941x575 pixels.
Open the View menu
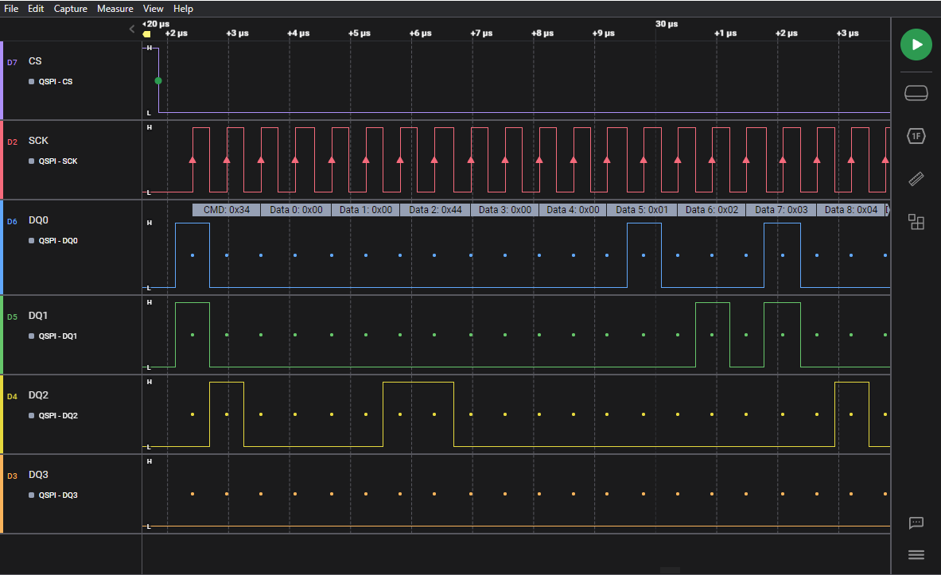click(x=153, y=9)
